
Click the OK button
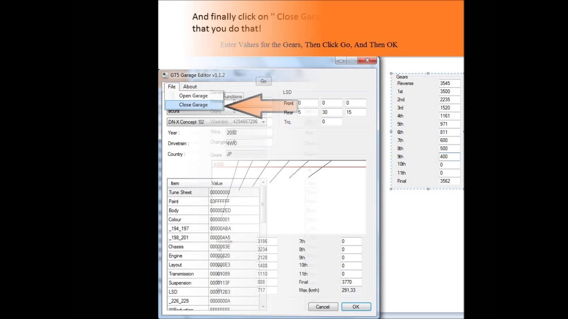356,307
